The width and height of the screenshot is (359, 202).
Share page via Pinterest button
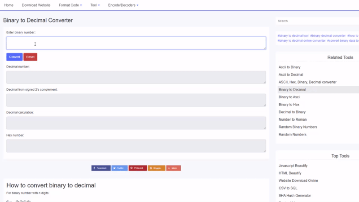137,168
